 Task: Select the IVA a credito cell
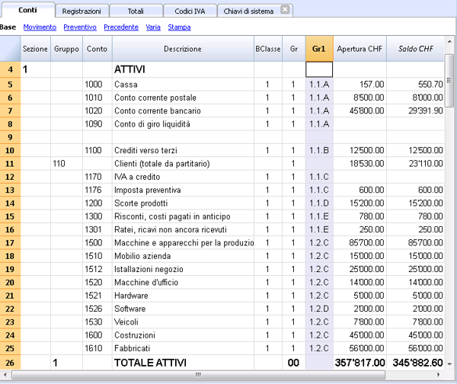183,177
